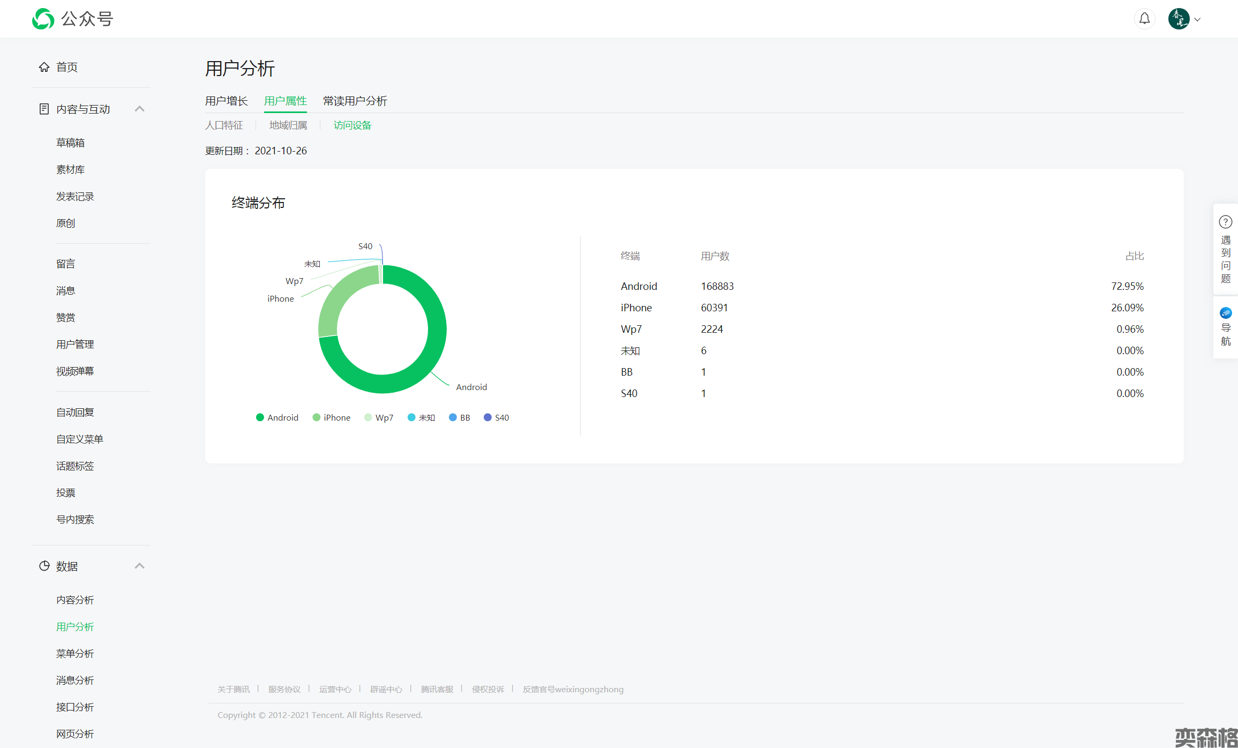Click the notification bell icon

(1144, 19)
